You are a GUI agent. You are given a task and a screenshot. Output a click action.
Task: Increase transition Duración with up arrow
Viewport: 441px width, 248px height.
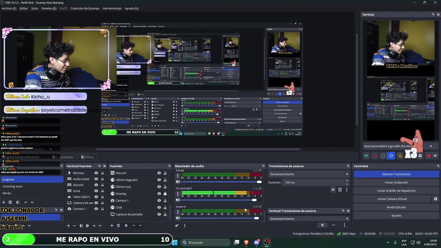pyautogui.click(x=347, y=180)
